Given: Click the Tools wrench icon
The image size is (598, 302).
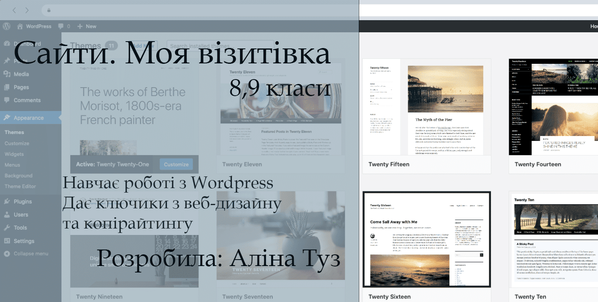Looking at the screenshot, I should coord(7,228).
